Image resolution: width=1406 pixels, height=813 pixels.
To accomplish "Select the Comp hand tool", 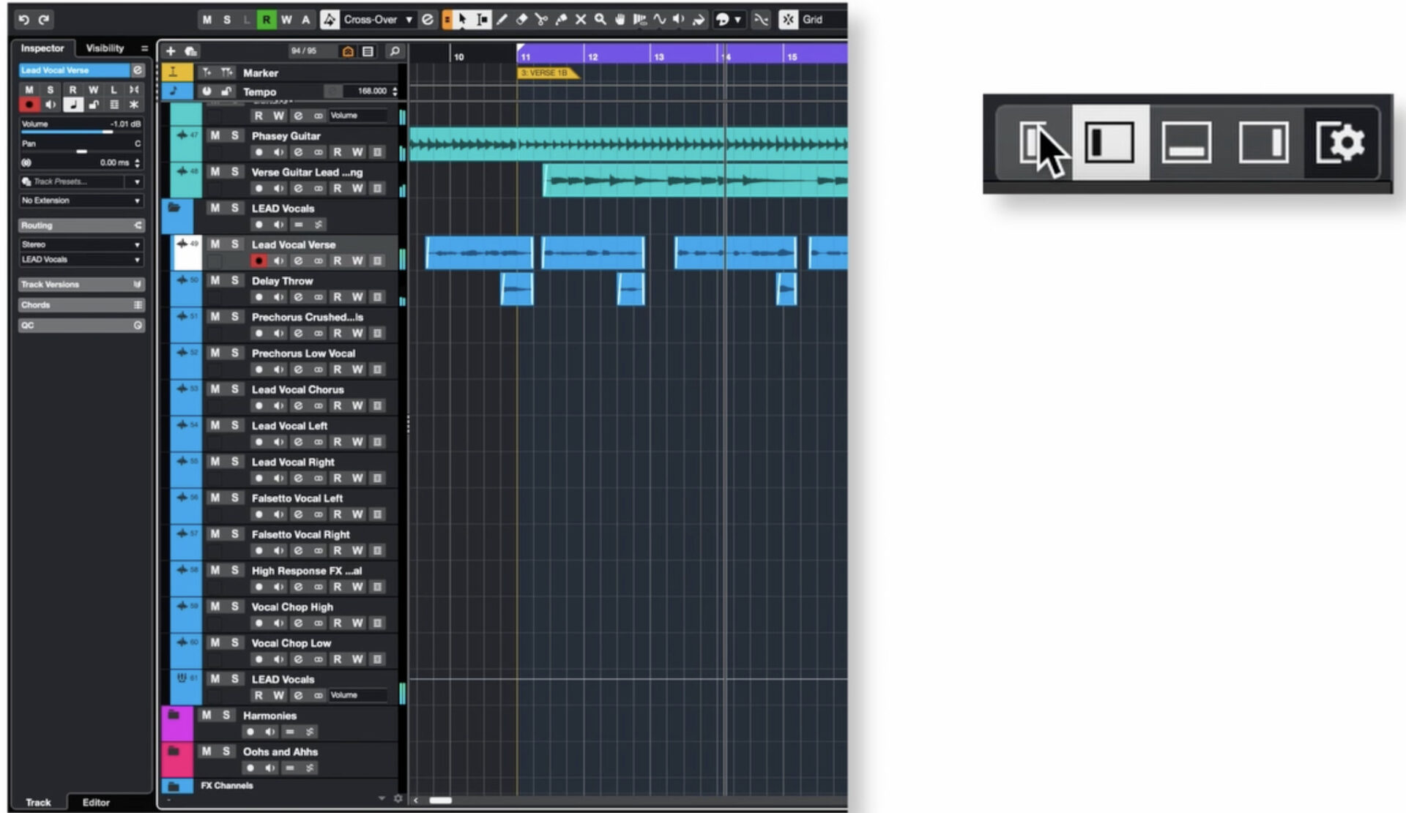I will (x=620, y=20).
